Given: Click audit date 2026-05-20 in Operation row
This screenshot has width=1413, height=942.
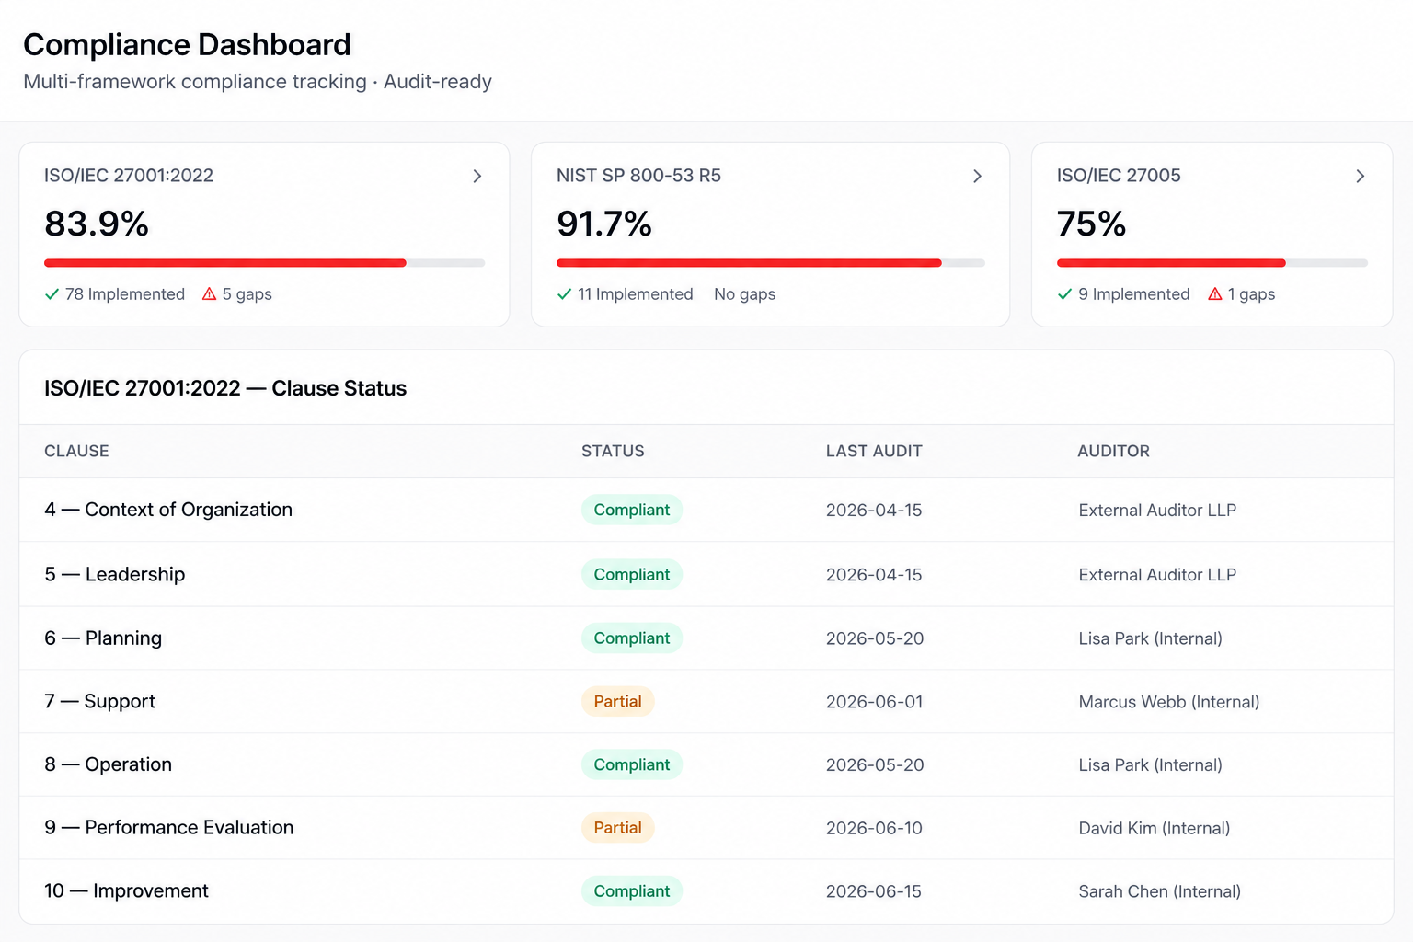Looking at the screenshot, I should coord(875,765).
